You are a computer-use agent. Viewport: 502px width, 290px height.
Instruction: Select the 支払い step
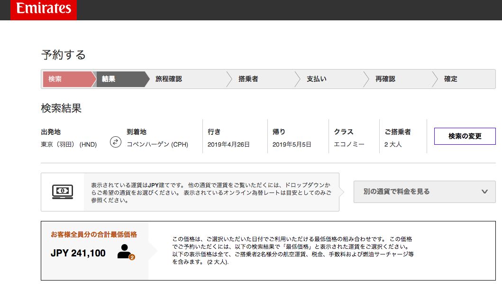pos(317,79)
